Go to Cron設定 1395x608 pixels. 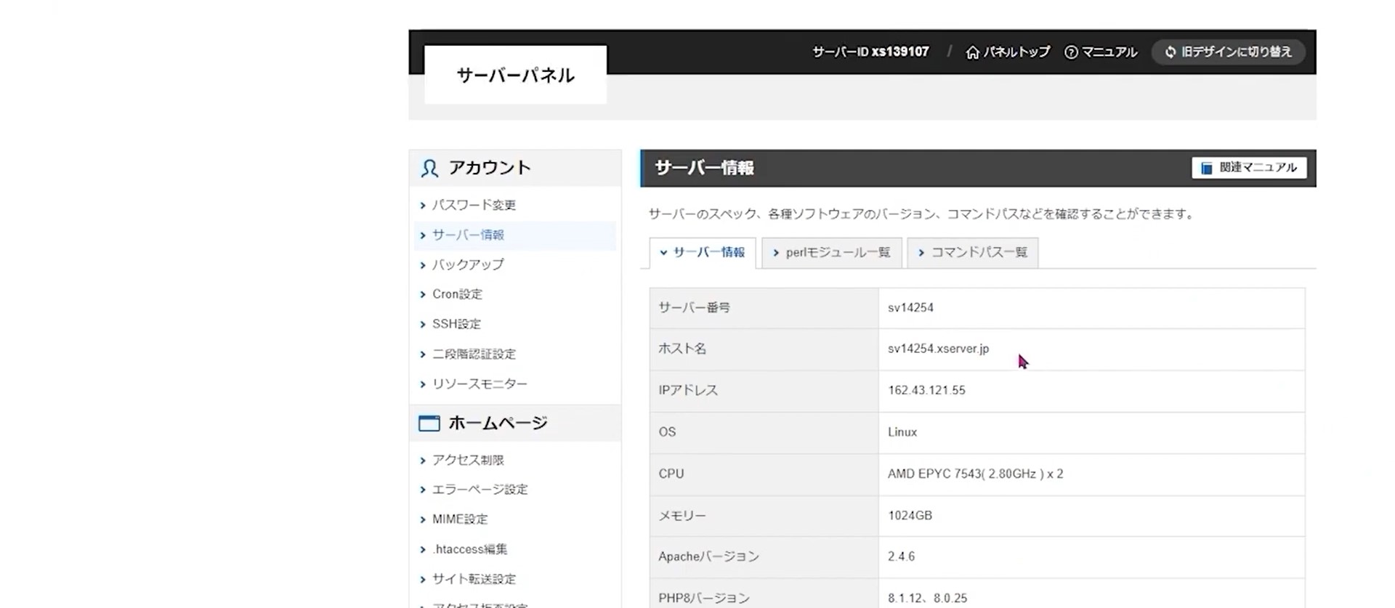457,294
